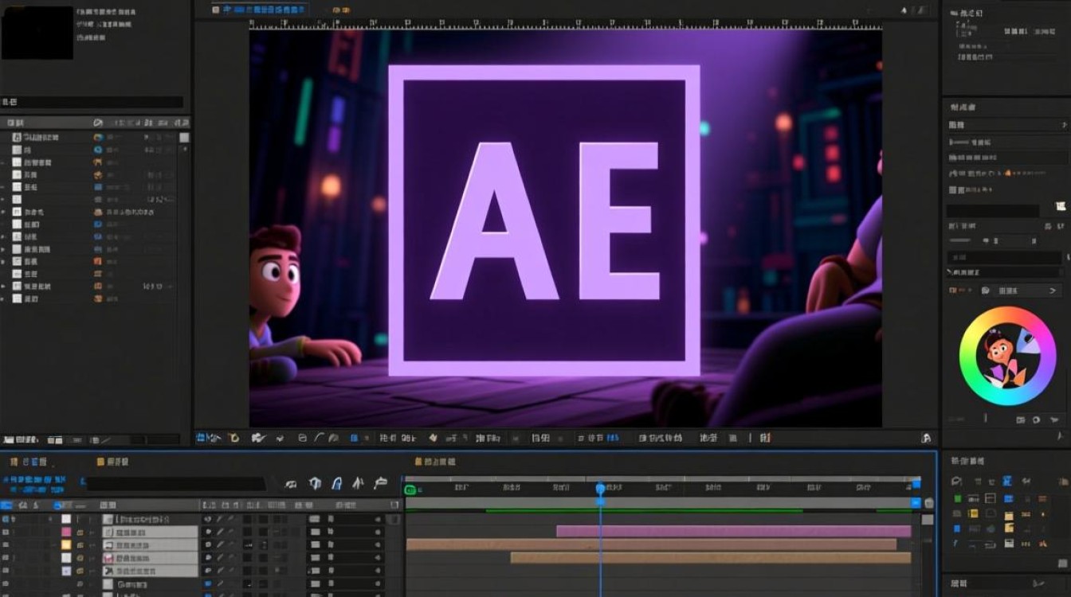
Task: Toggle the eye switch of the topmost timeline layer
Action: (x=6, y=519)
